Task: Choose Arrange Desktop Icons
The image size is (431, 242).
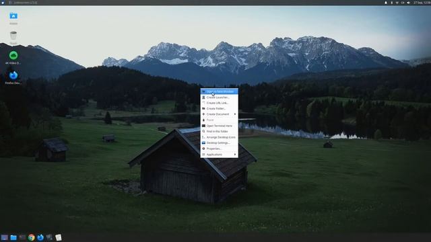Action: [x=219, y=137]
